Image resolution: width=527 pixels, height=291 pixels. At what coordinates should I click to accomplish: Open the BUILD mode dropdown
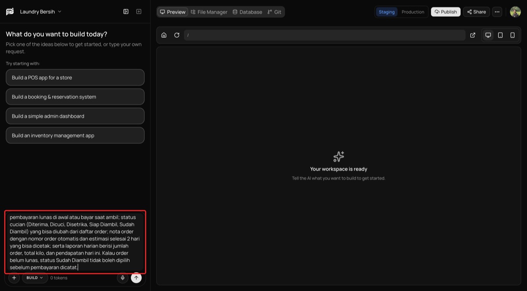[x=35, y=278]
